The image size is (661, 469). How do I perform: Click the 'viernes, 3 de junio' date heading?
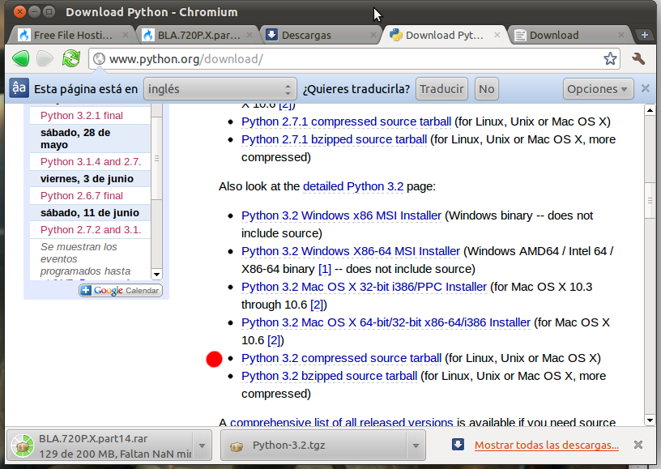pos(87,179)
